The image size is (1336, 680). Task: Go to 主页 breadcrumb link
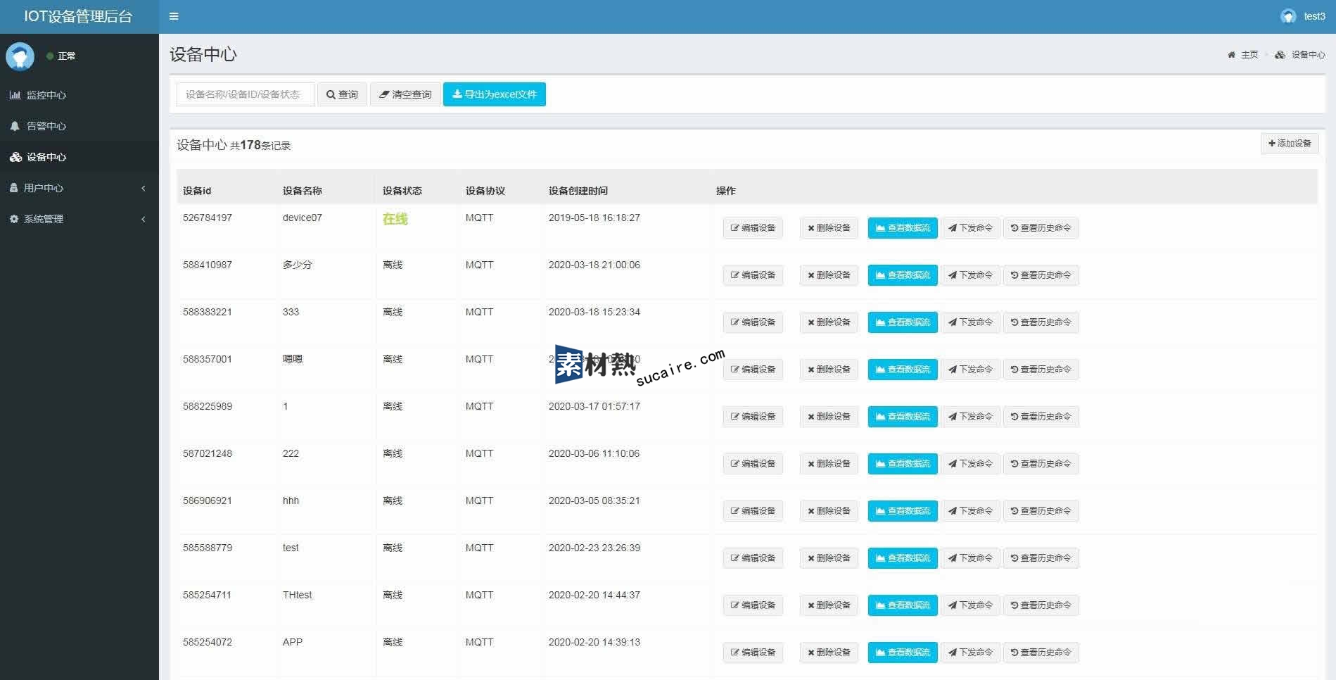click(1243, 55)
